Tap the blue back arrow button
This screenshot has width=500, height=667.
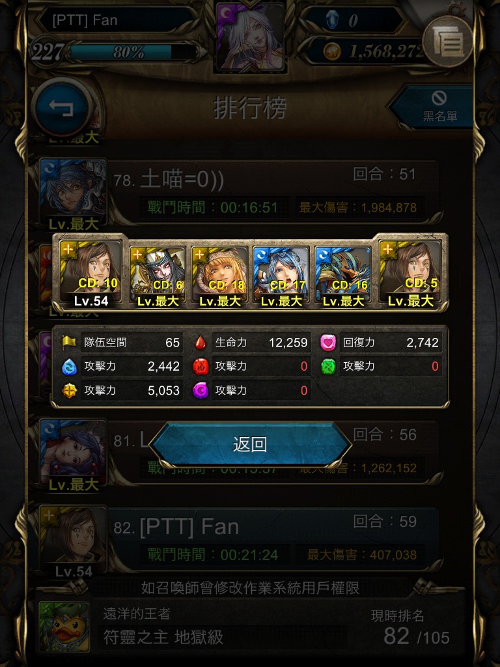point(62,107)
